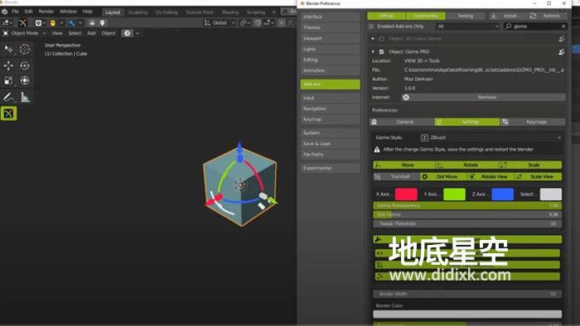Viewport: 580px width, 326px height.
Task: Activate the green Gizmo PRO tool
Action: (8, 113)
